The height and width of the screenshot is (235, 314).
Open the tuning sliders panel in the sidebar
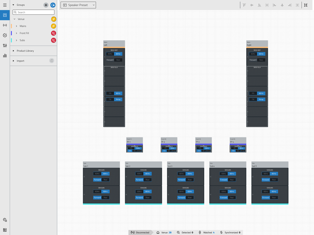5,45
